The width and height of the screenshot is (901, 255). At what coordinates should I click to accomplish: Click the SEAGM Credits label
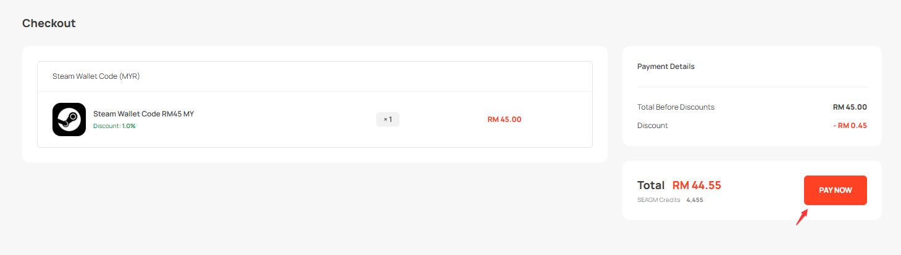(x=658, y=200)
